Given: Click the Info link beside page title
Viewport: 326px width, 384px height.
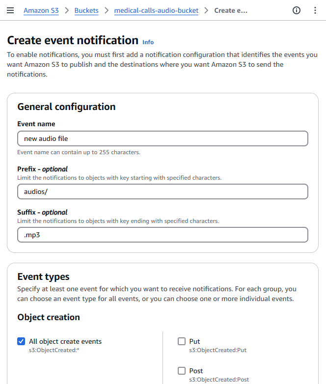Looking at the screenshot, I should (148, 42).
